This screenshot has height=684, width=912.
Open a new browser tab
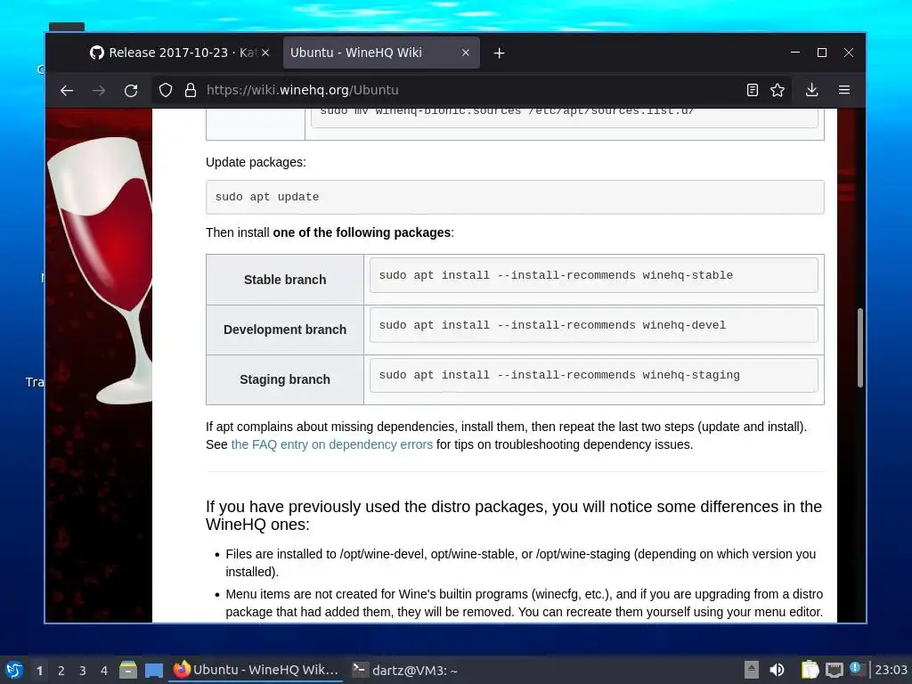tap(499, 53)
